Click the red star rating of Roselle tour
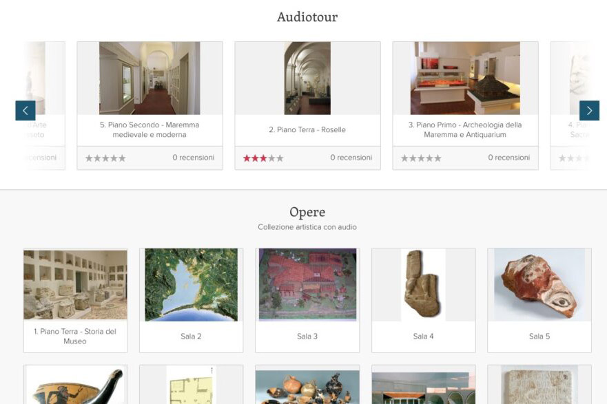The image size is (607, 404). click(263, 158)
